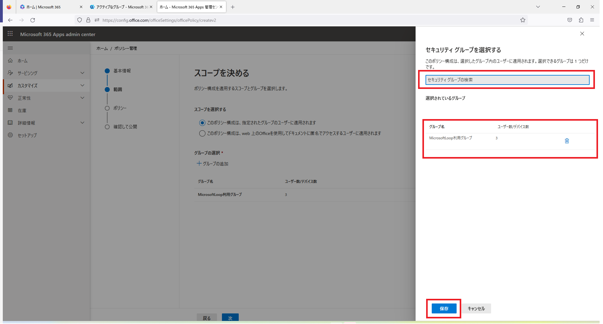This screenshot has height=324, width=603.
Task: Click ホーム breadcrumb link
Action: pyautogui.click(x=102, y=48)
